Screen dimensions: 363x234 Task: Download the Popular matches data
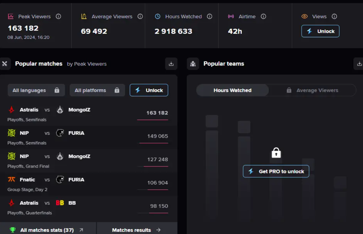point(171,64)
